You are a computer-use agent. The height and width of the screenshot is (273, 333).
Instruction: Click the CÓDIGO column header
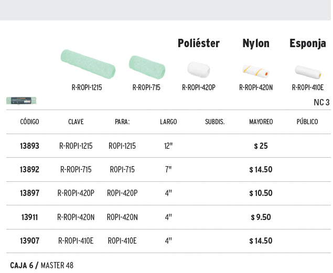pos(29,122)
